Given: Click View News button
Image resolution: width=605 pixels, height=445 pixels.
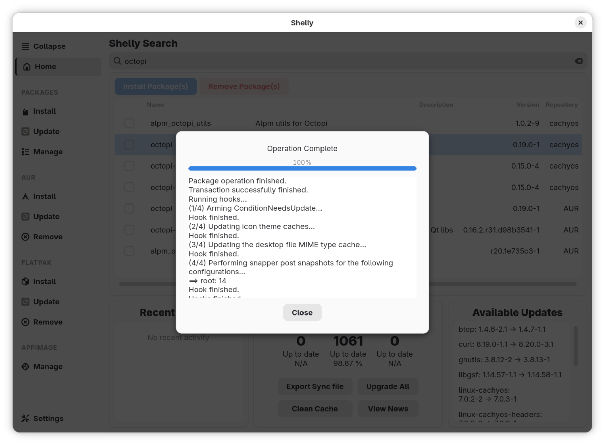Looking at the screenshot, I should (388, 409).
